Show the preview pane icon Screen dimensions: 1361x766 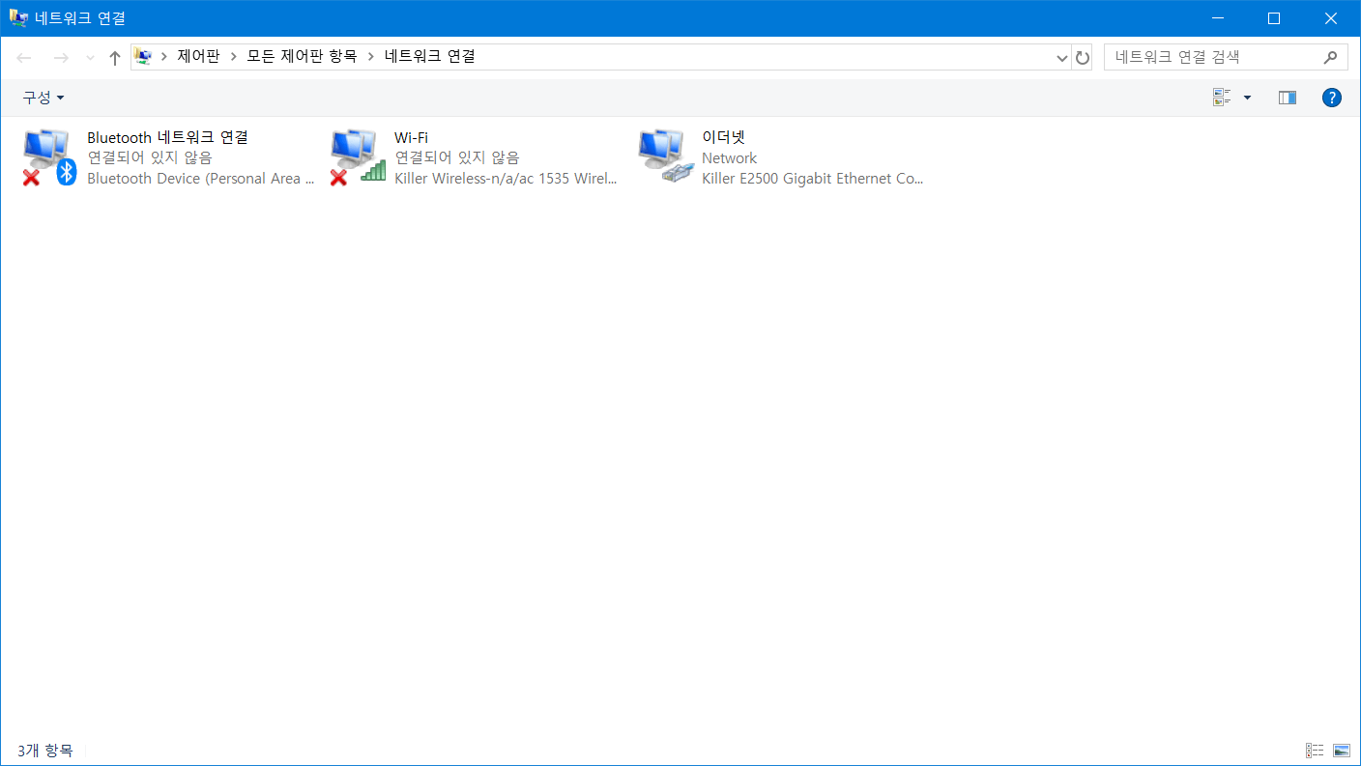point(1287,98)
